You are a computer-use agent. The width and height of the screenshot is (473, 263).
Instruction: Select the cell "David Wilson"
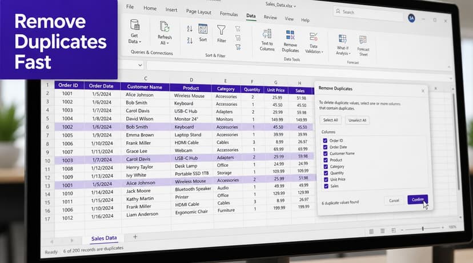(139, 119)
